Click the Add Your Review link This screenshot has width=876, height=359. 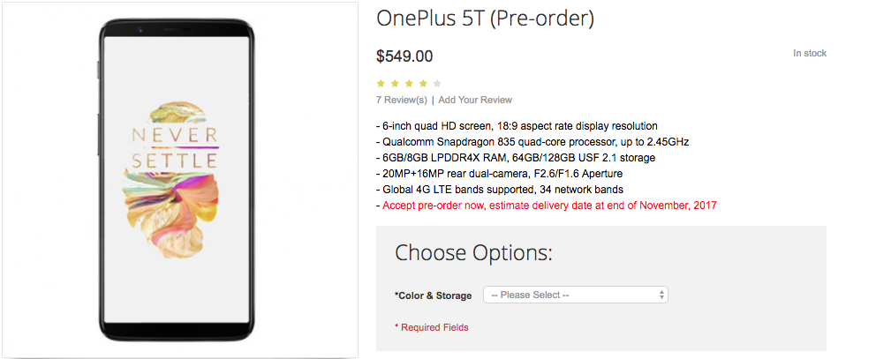point(475,100)
